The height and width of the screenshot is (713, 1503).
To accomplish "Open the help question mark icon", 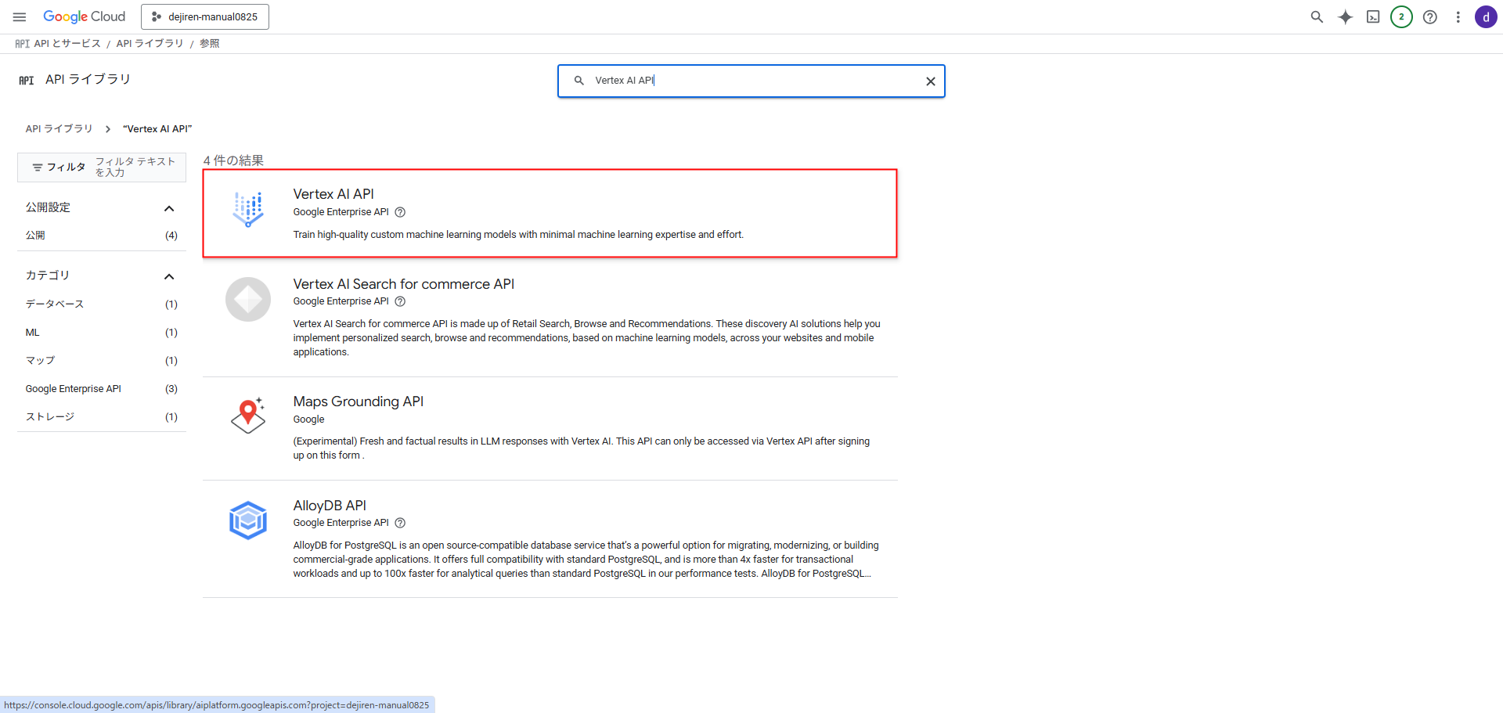I will [1429, 17].
